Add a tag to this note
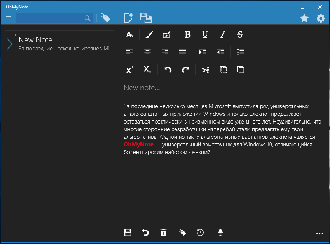This screenshot has width=330, height=244. (183, 233)
